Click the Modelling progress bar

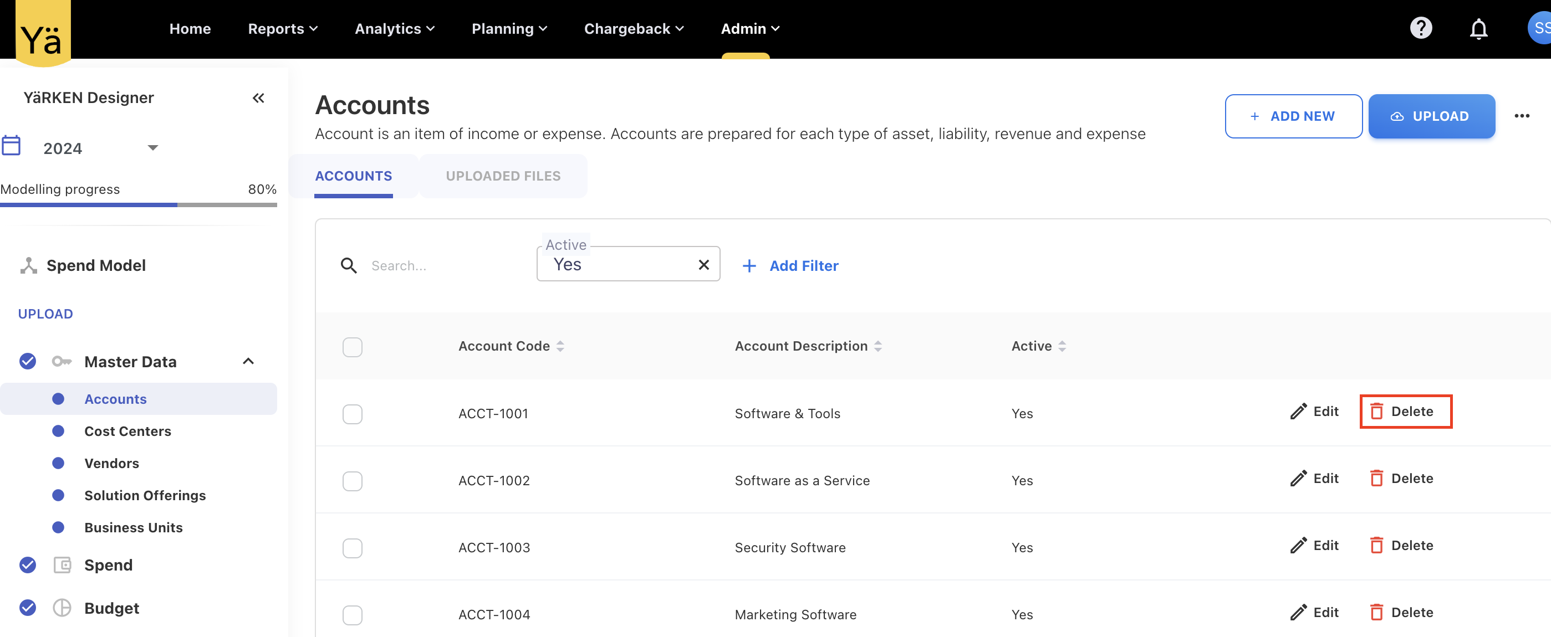tap(139, 205)
